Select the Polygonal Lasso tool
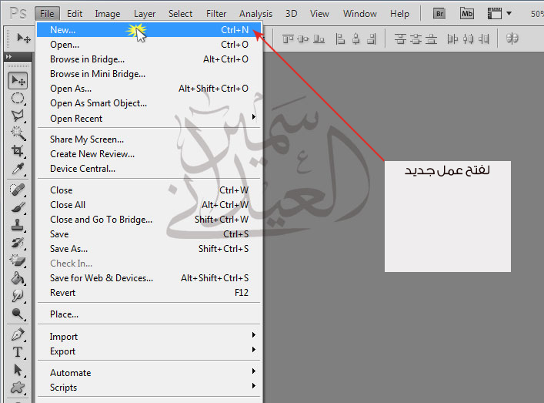The image size is (544, 403). coord(18,116)
